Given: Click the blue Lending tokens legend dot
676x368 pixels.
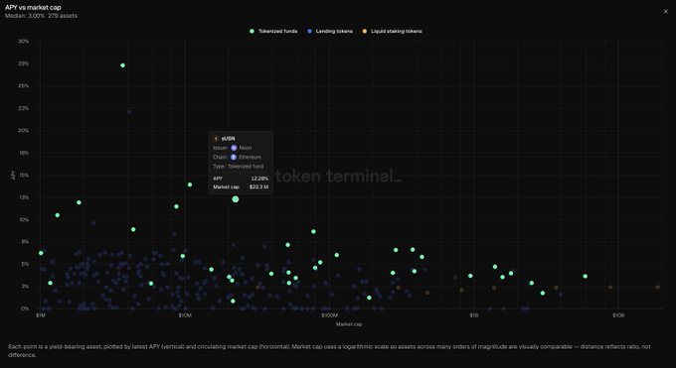Looking at the screenshot, I should click(x=309, y=31).
